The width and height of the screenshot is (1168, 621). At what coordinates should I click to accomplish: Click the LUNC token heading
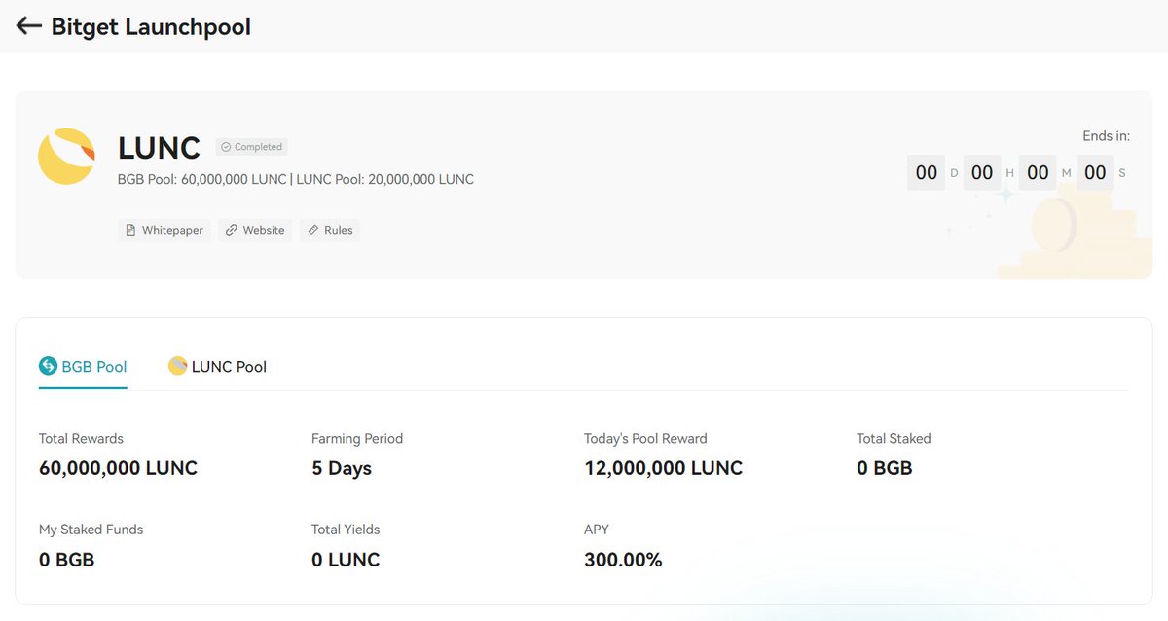click(x=159, y=148)
